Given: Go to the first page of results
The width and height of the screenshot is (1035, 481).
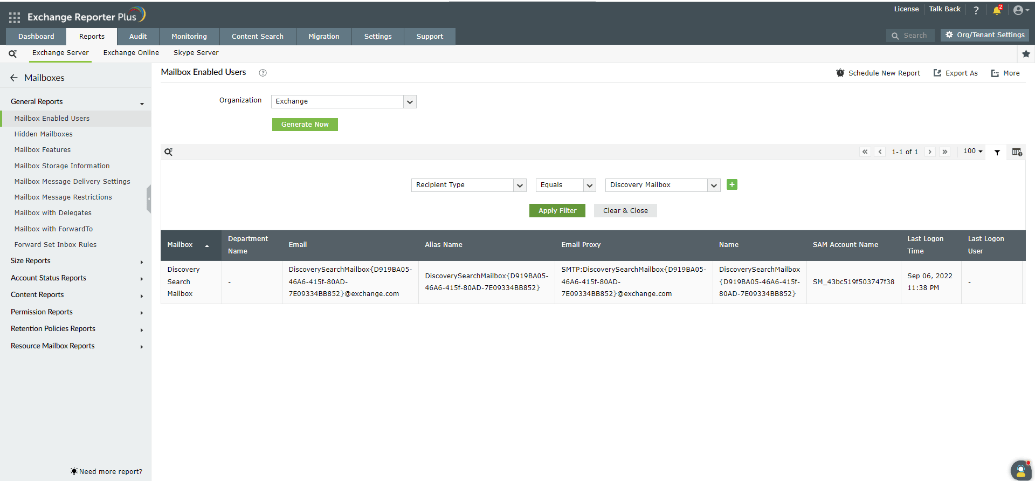Looking at the screenshot, I should 865,152.
